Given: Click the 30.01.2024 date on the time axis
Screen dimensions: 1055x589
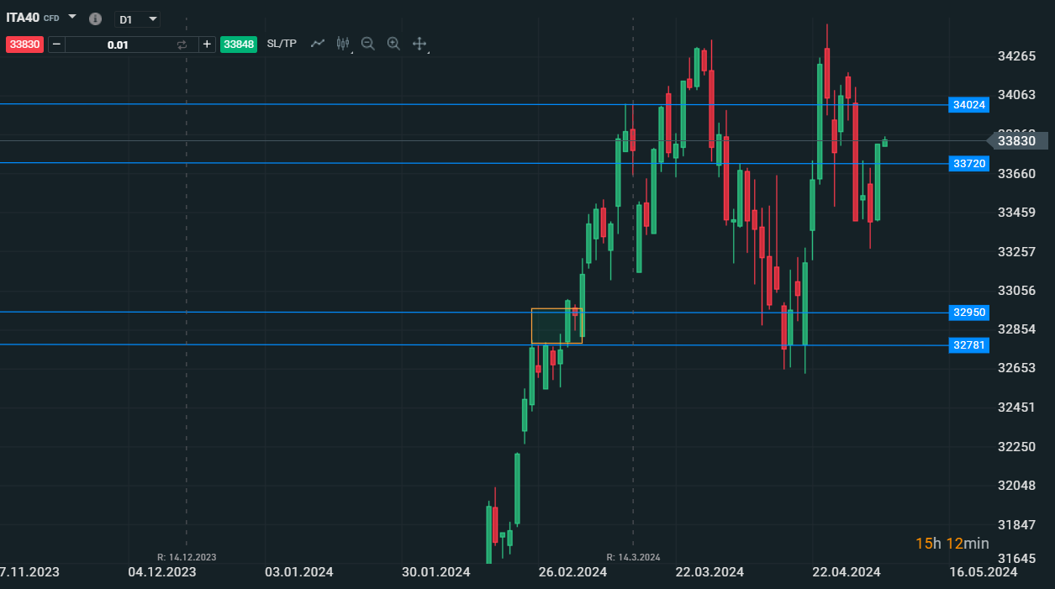Looking at the screenshot, I should point(435,572).
